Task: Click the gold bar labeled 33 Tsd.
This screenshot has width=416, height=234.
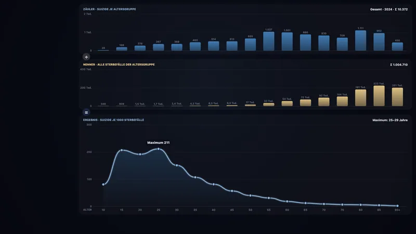Action: pos(269,105)
